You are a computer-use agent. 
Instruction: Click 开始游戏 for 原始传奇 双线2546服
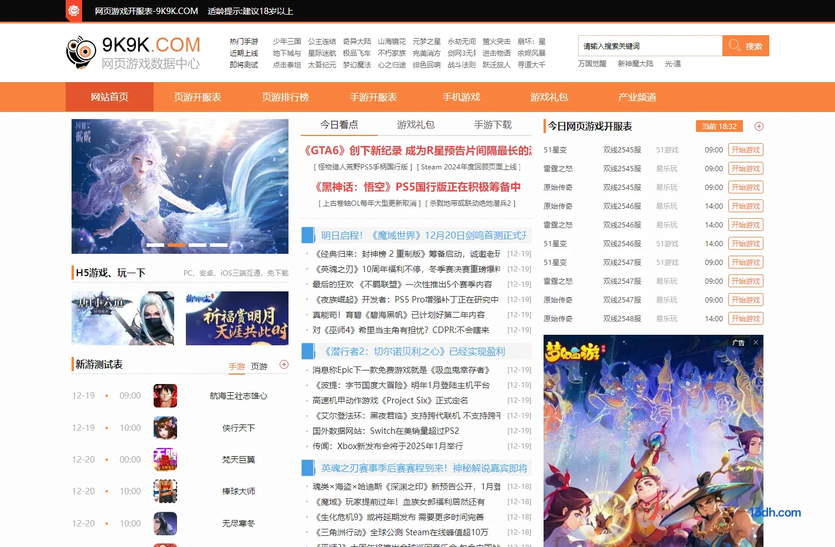pyautogui.click(x=745, y=206)
